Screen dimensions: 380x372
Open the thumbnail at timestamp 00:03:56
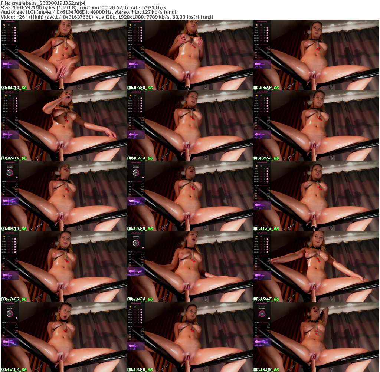point(316,55)
